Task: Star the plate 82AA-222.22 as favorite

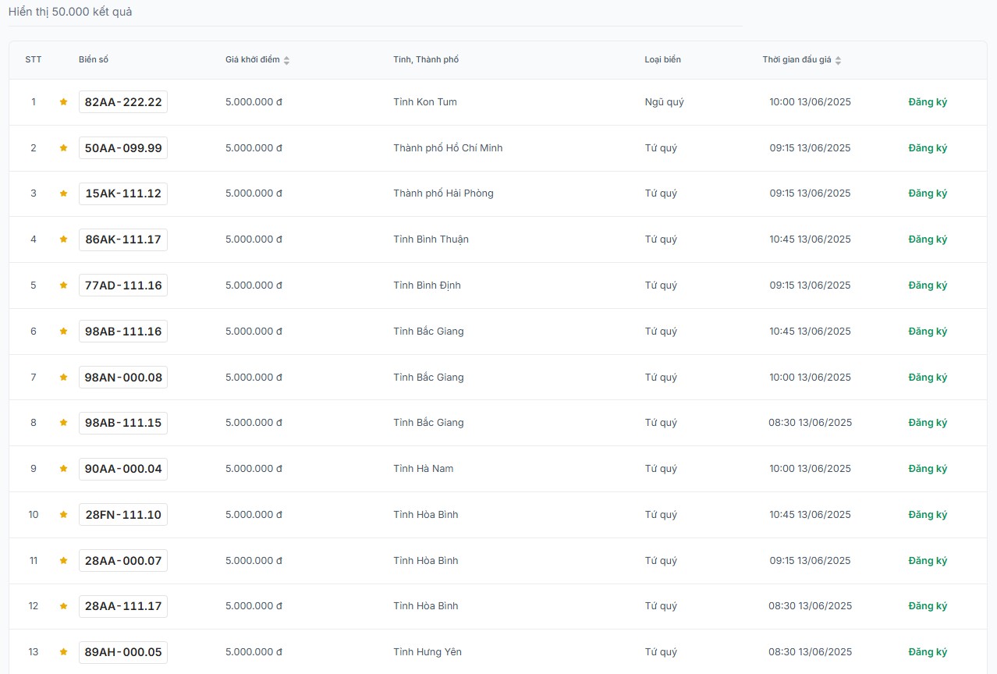Action: coord(64,102)
